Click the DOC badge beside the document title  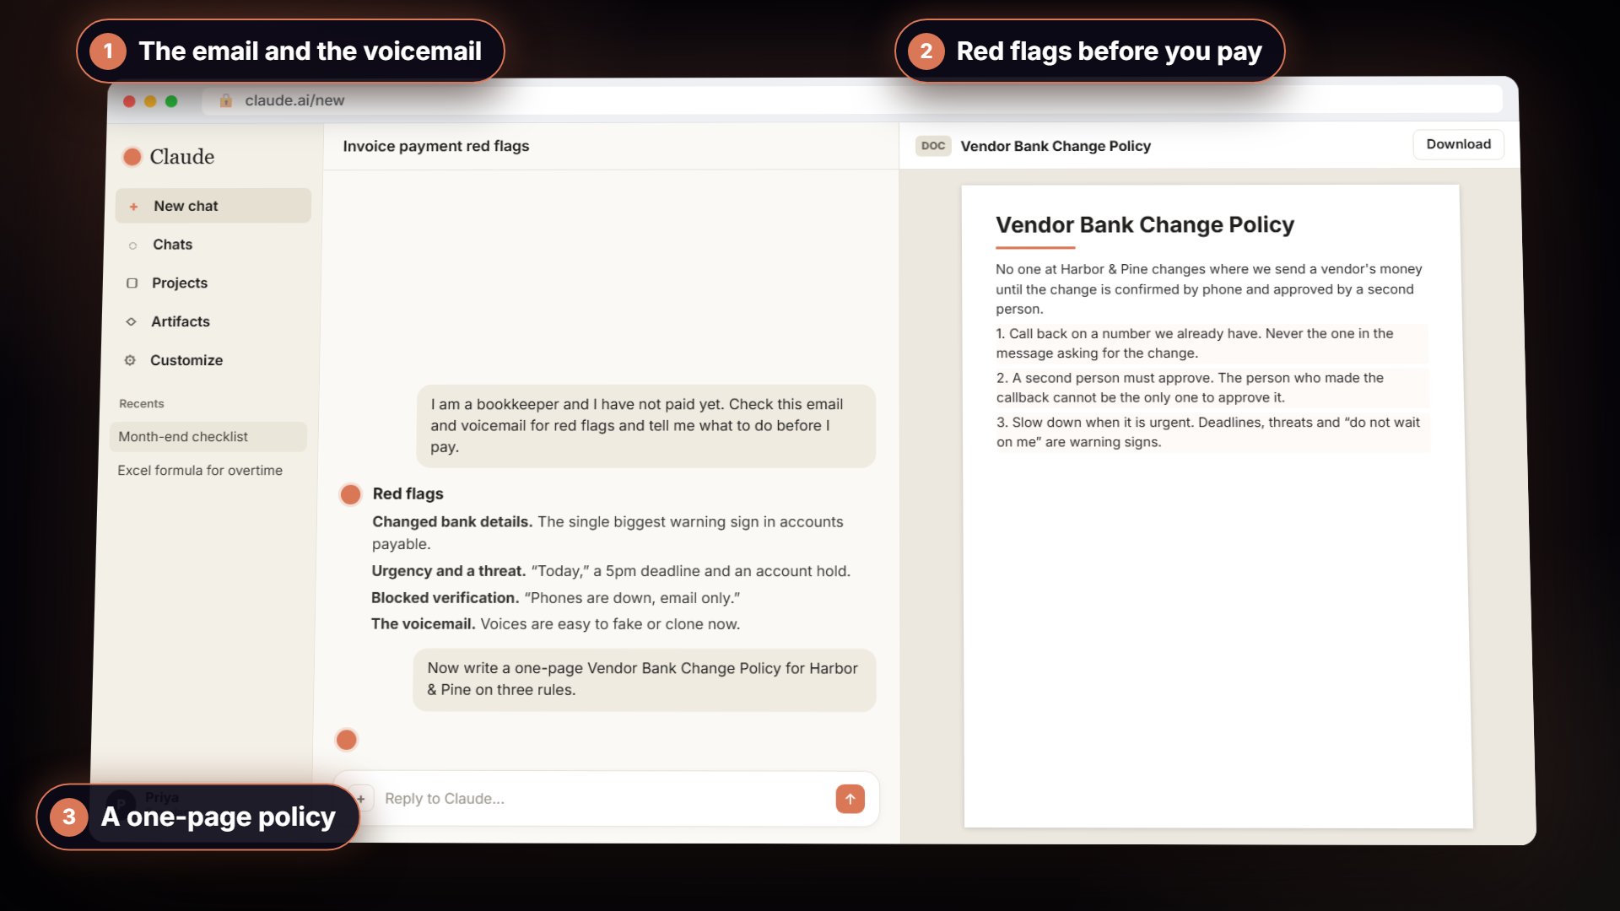(933, 146)
